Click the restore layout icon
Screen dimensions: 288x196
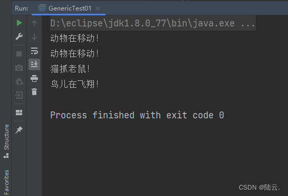(19, 113)
